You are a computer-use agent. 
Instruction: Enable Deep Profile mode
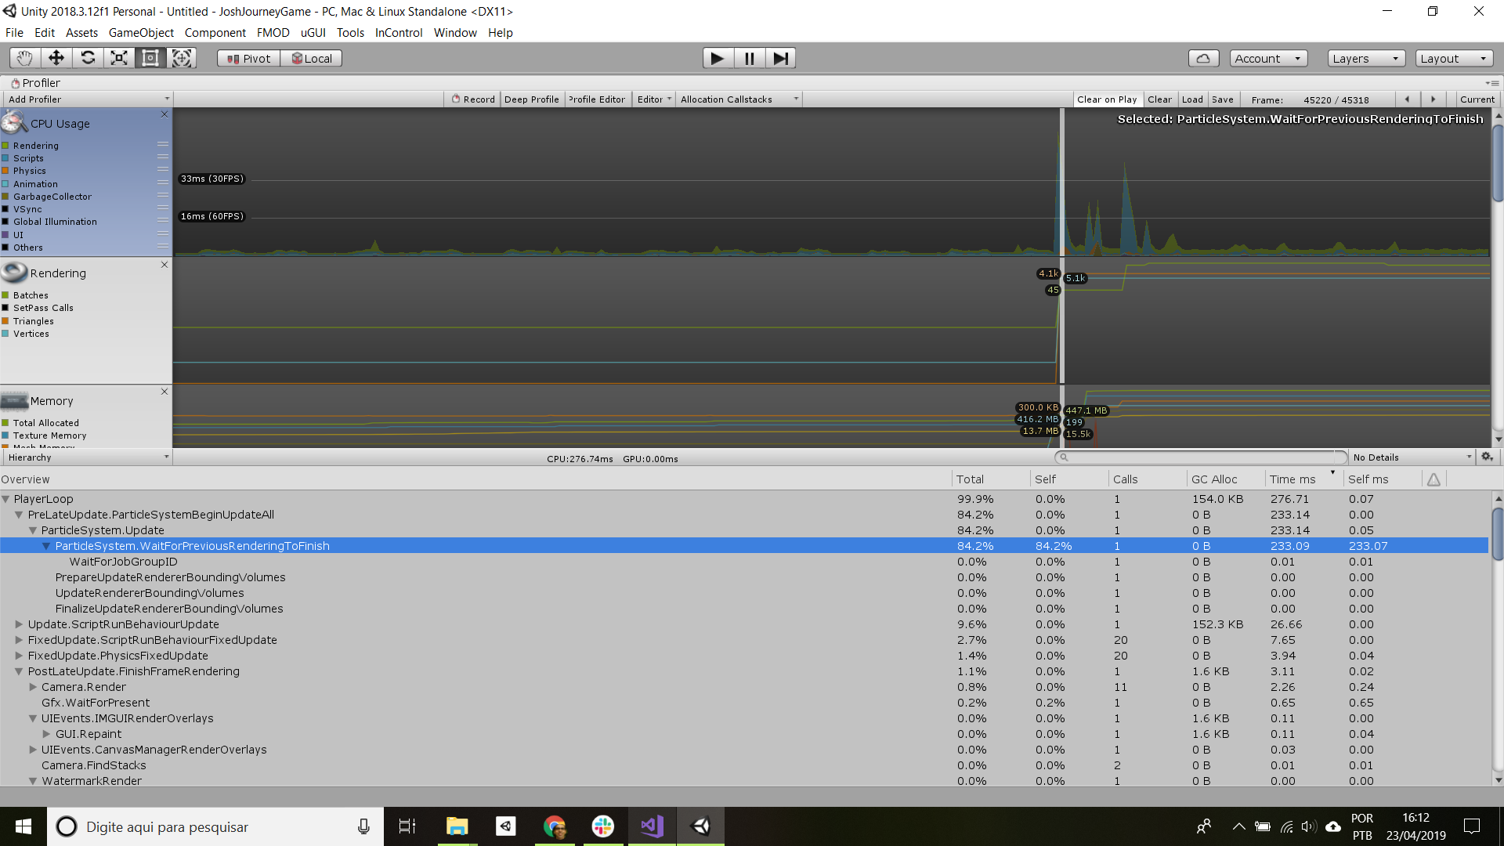(x=531, y=99)
